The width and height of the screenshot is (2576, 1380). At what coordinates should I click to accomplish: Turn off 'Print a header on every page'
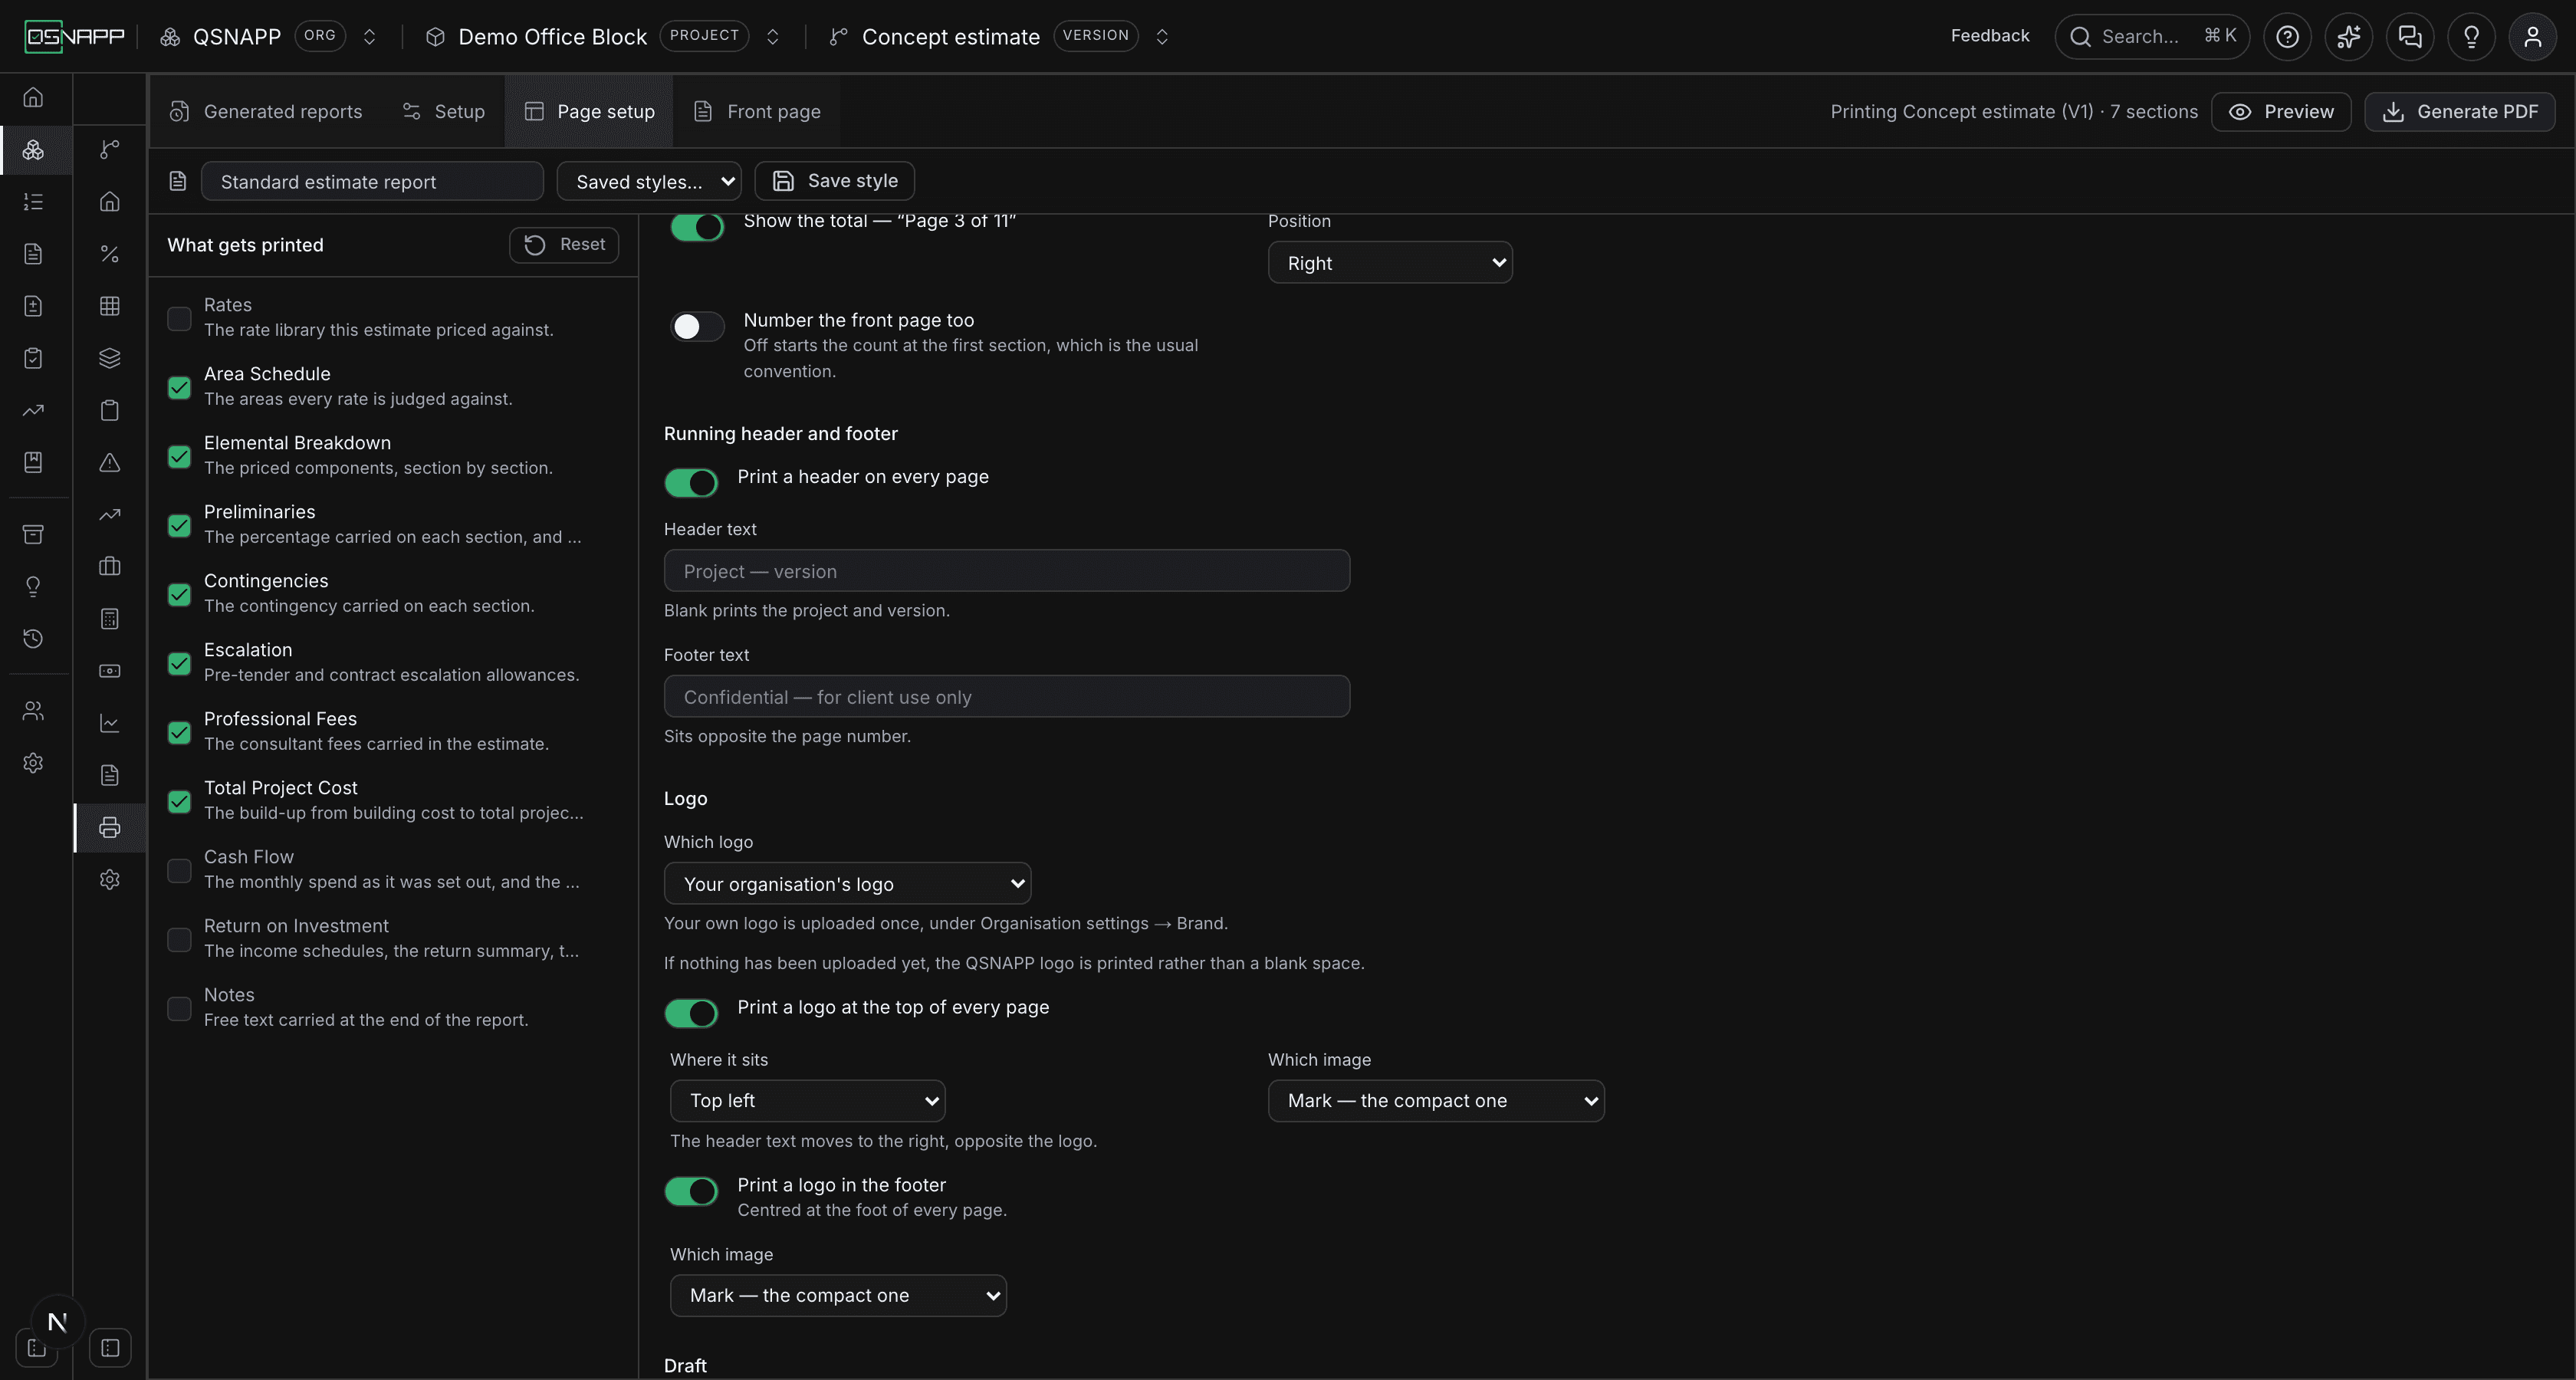[691, 483]
